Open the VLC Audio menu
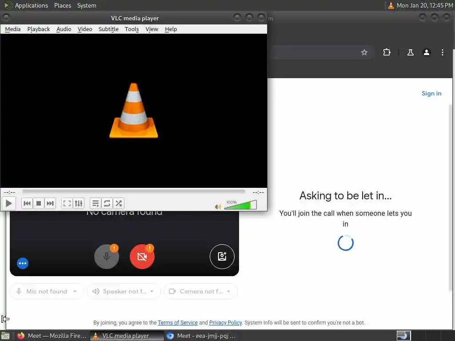This screenshot has width=455, height=341. (x=64, y=29)
